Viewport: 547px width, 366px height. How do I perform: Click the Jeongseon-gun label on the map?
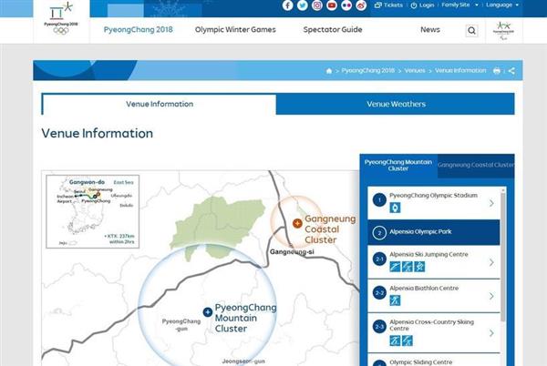tap(243, 361)
